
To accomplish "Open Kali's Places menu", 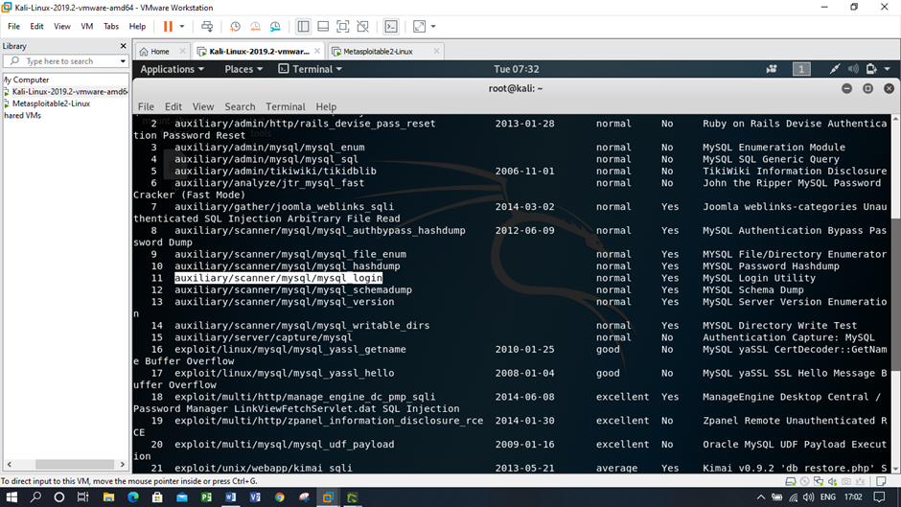I will [243, 69].
